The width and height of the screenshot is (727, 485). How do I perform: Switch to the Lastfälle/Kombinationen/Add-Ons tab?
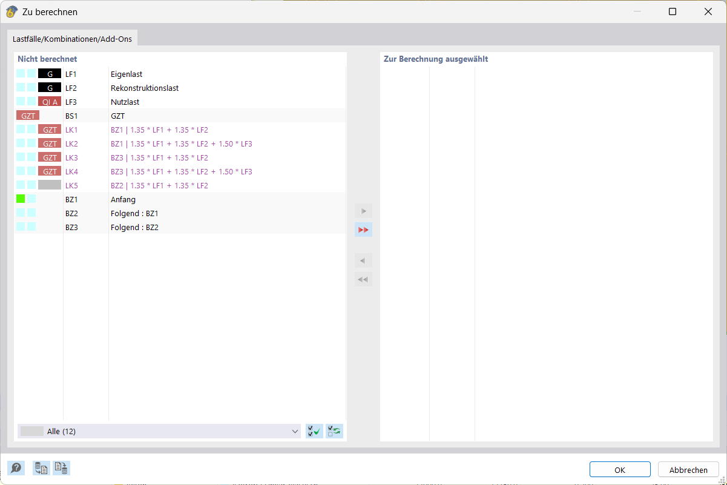pyautogui.click(x=73, y=38)
